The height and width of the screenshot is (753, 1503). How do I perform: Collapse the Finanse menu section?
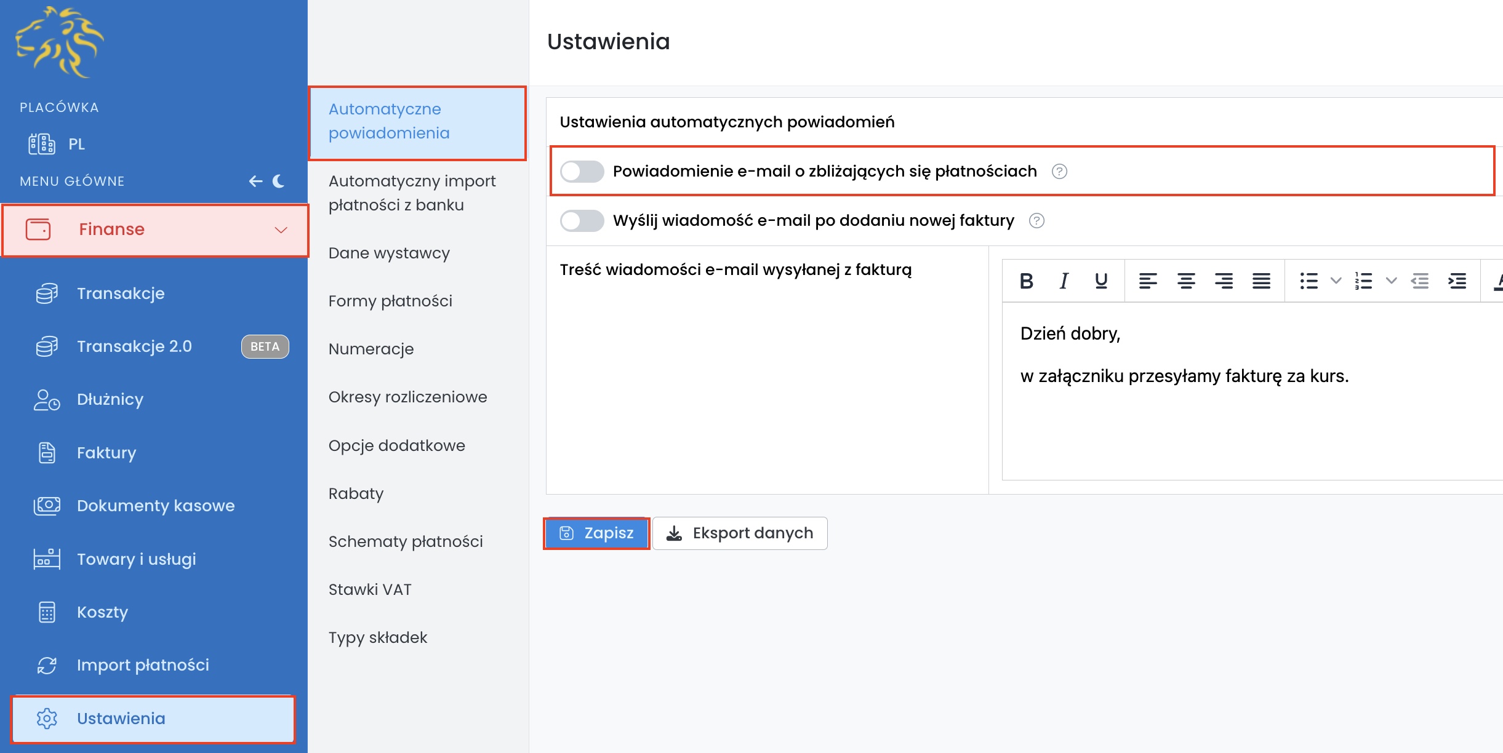pyautogui.click(x=281, y=230)
